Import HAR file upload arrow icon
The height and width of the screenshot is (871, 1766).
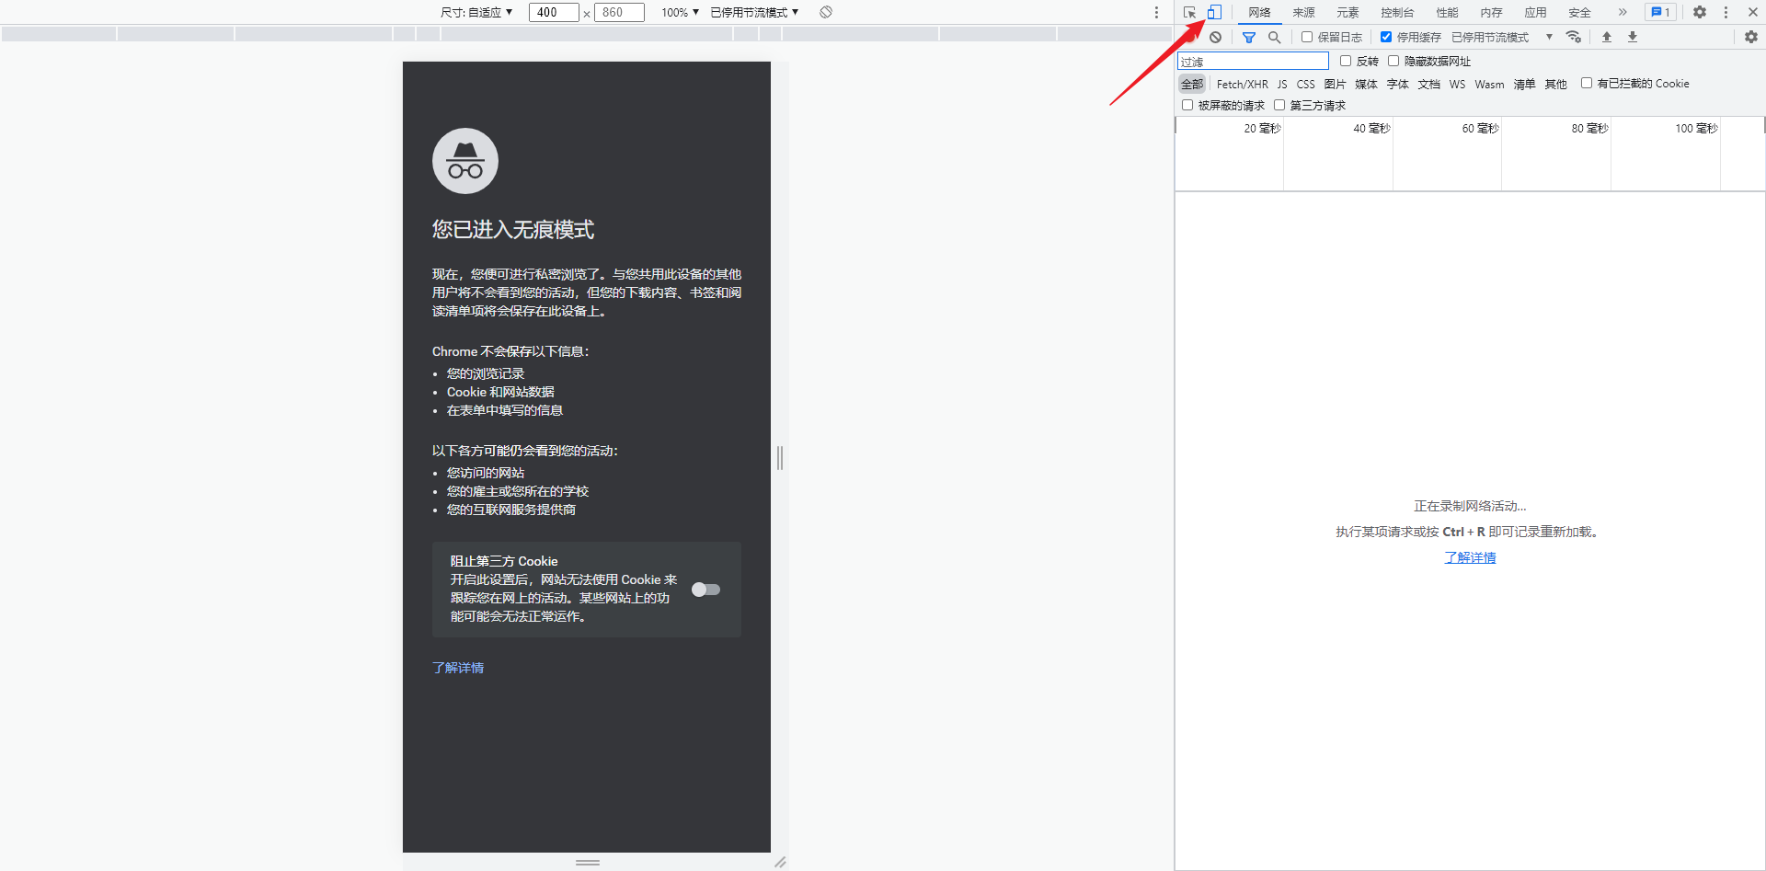1607,37
